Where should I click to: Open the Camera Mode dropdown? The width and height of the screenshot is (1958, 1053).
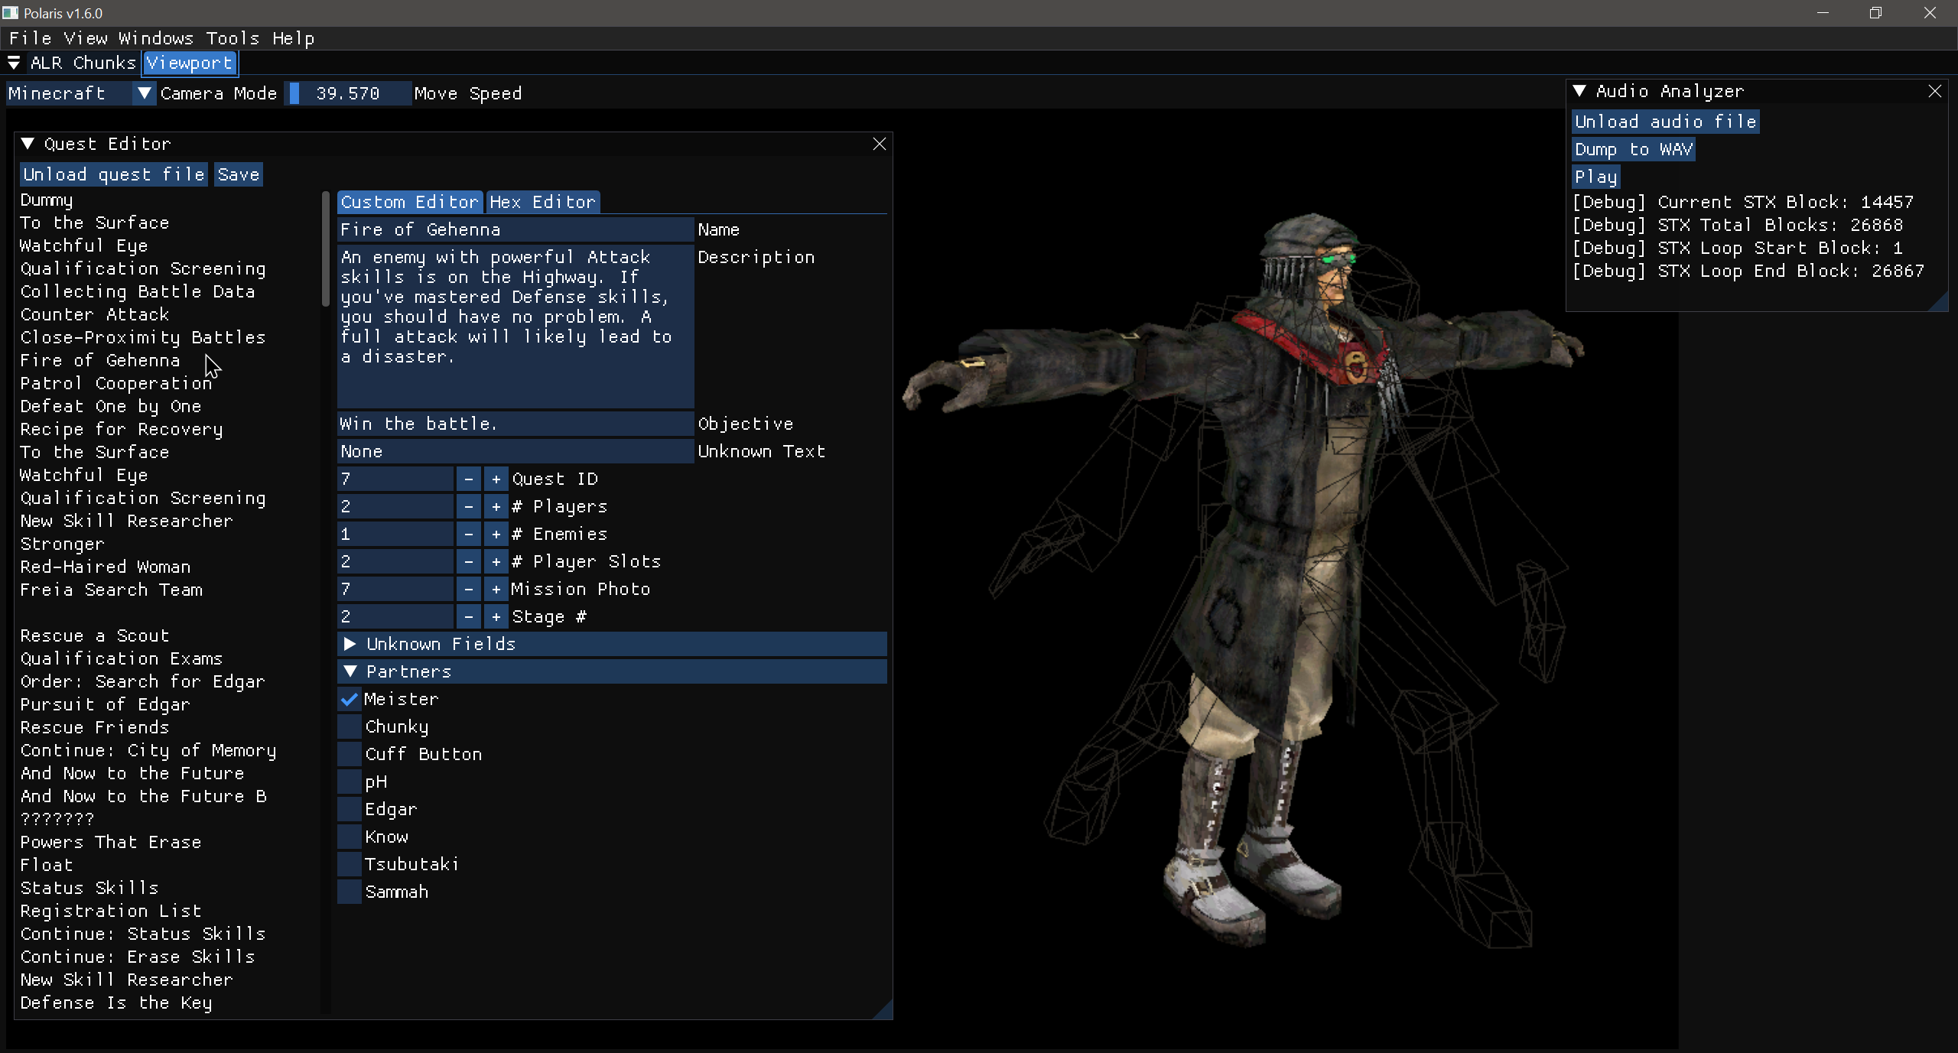144,93
